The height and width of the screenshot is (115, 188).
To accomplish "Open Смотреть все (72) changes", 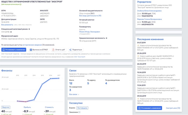I will click(x=173, y=108).
